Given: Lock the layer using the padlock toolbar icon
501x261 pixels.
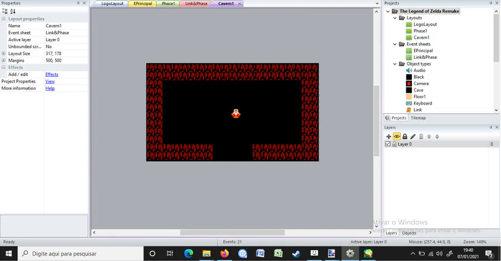Looking at the screenshot, I should pos(405,137).
